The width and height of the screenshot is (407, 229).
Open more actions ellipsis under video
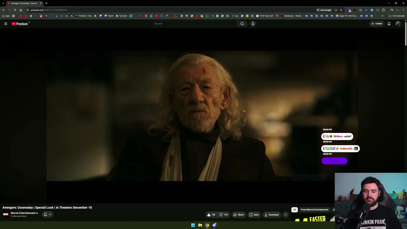286,215
